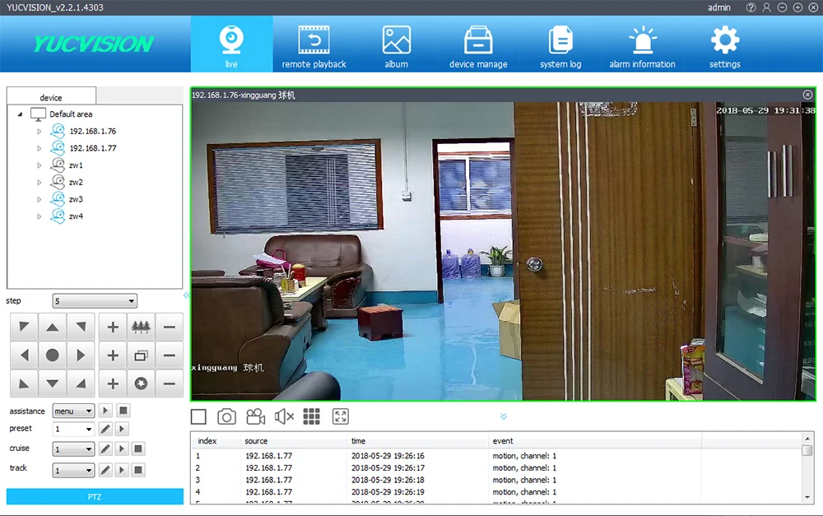Collapse the Default area tree node

click(20, 114)
